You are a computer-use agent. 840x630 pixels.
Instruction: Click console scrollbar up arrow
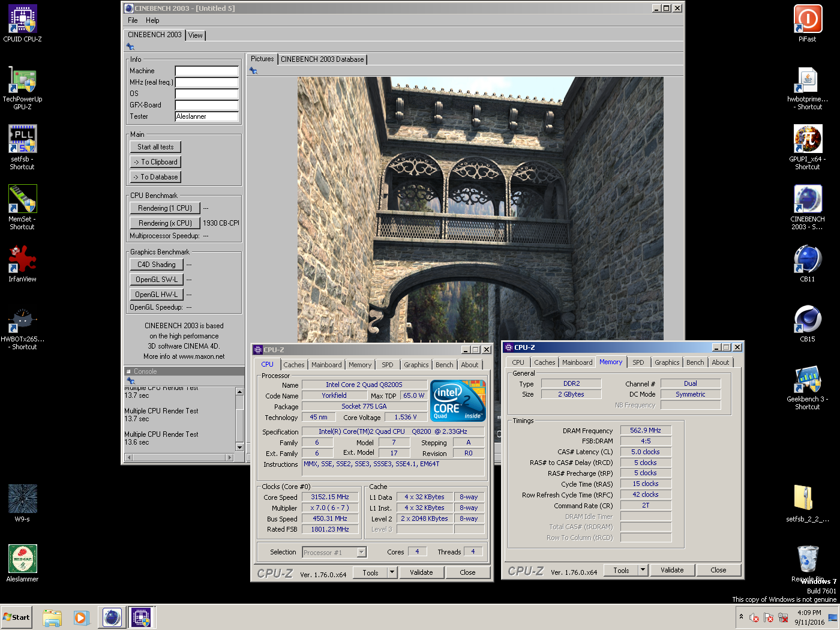click(239, 392)
